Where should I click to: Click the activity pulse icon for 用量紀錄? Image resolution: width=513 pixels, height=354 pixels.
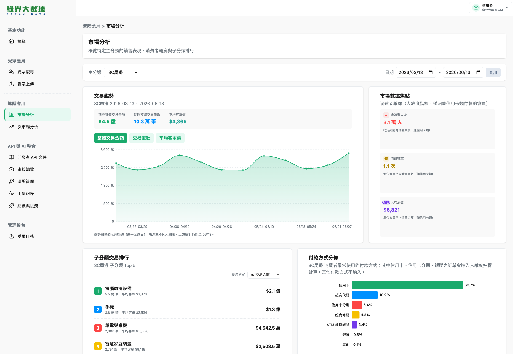point(11,194)
